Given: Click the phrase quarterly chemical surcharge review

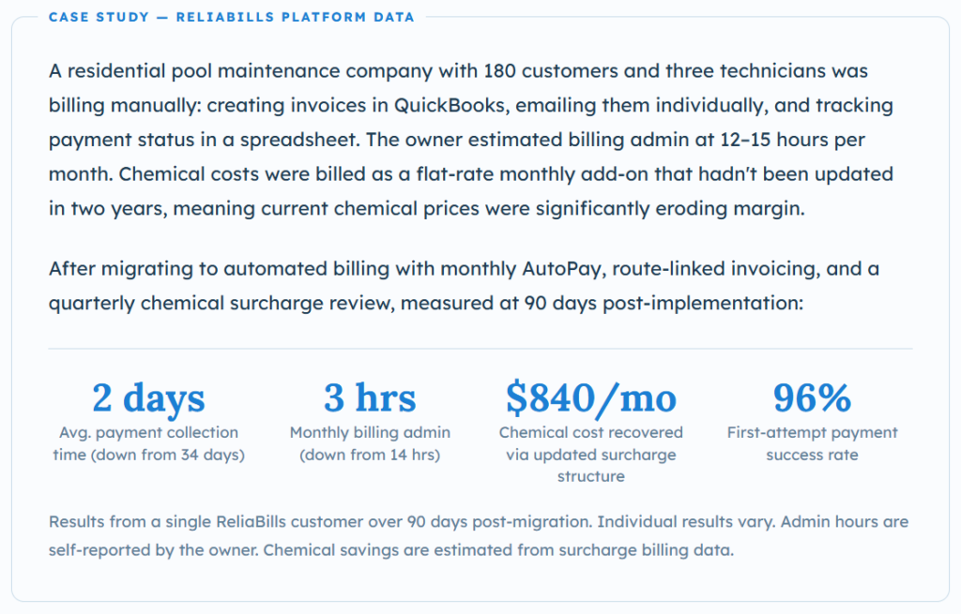Looking at the screenshot, I should pos(221,303).
